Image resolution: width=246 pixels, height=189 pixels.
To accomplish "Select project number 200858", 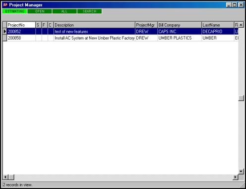I will click(x=21, y=38).
